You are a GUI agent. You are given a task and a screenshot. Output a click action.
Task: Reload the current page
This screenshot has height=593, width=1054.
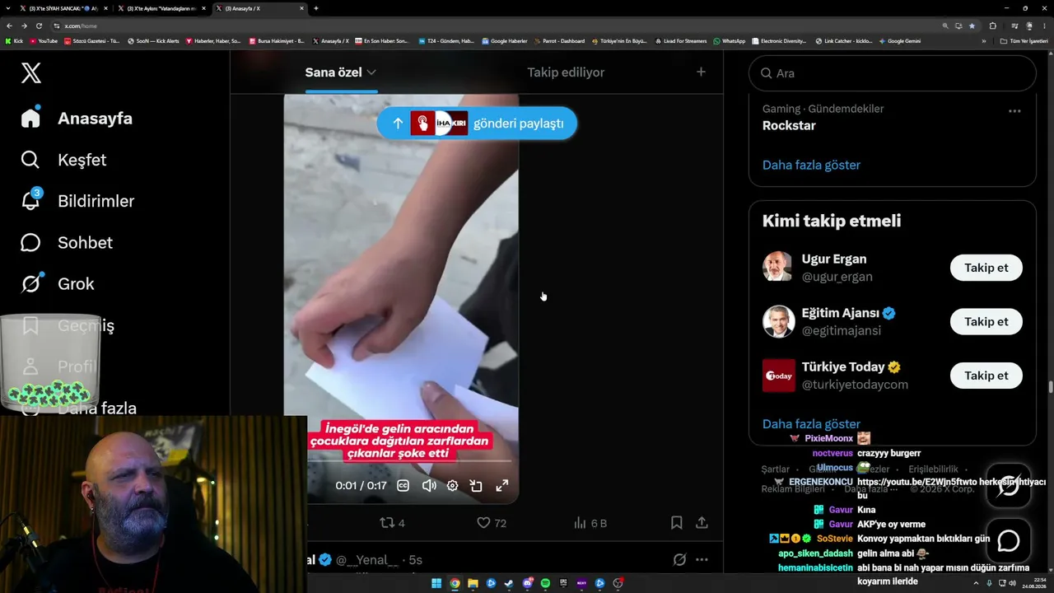pos(39,26)
